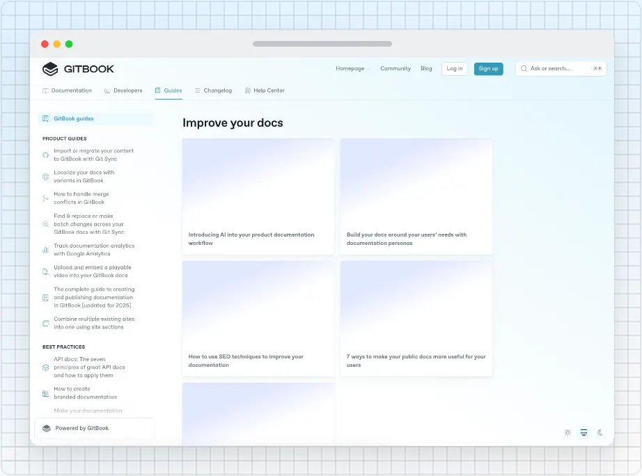Viewport: 642px width, 476px height.
Task: Open Introducing AI into documentation workflow card
Action: 258,197
